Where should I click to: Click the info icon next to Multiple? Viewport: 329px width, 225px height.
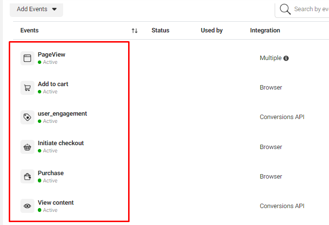coord(286,58)
